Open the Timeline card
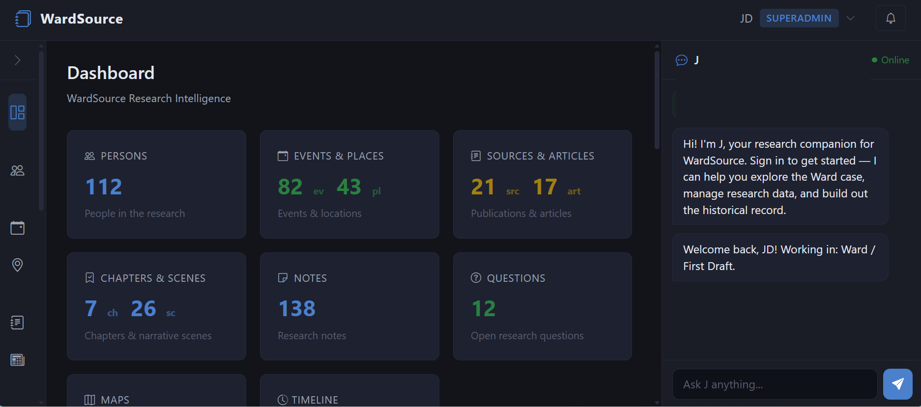This screenshot has height=407, width=921. tap(349, 390)
